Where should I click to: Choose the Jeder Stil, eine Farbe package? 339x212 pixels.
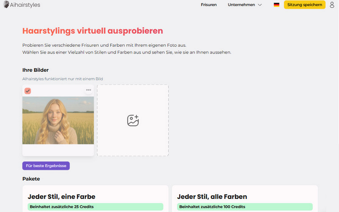[61, 197]
